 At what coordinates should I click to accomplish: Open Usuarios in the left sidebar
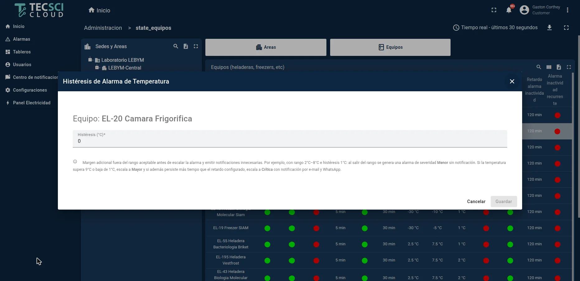point(22,65)
